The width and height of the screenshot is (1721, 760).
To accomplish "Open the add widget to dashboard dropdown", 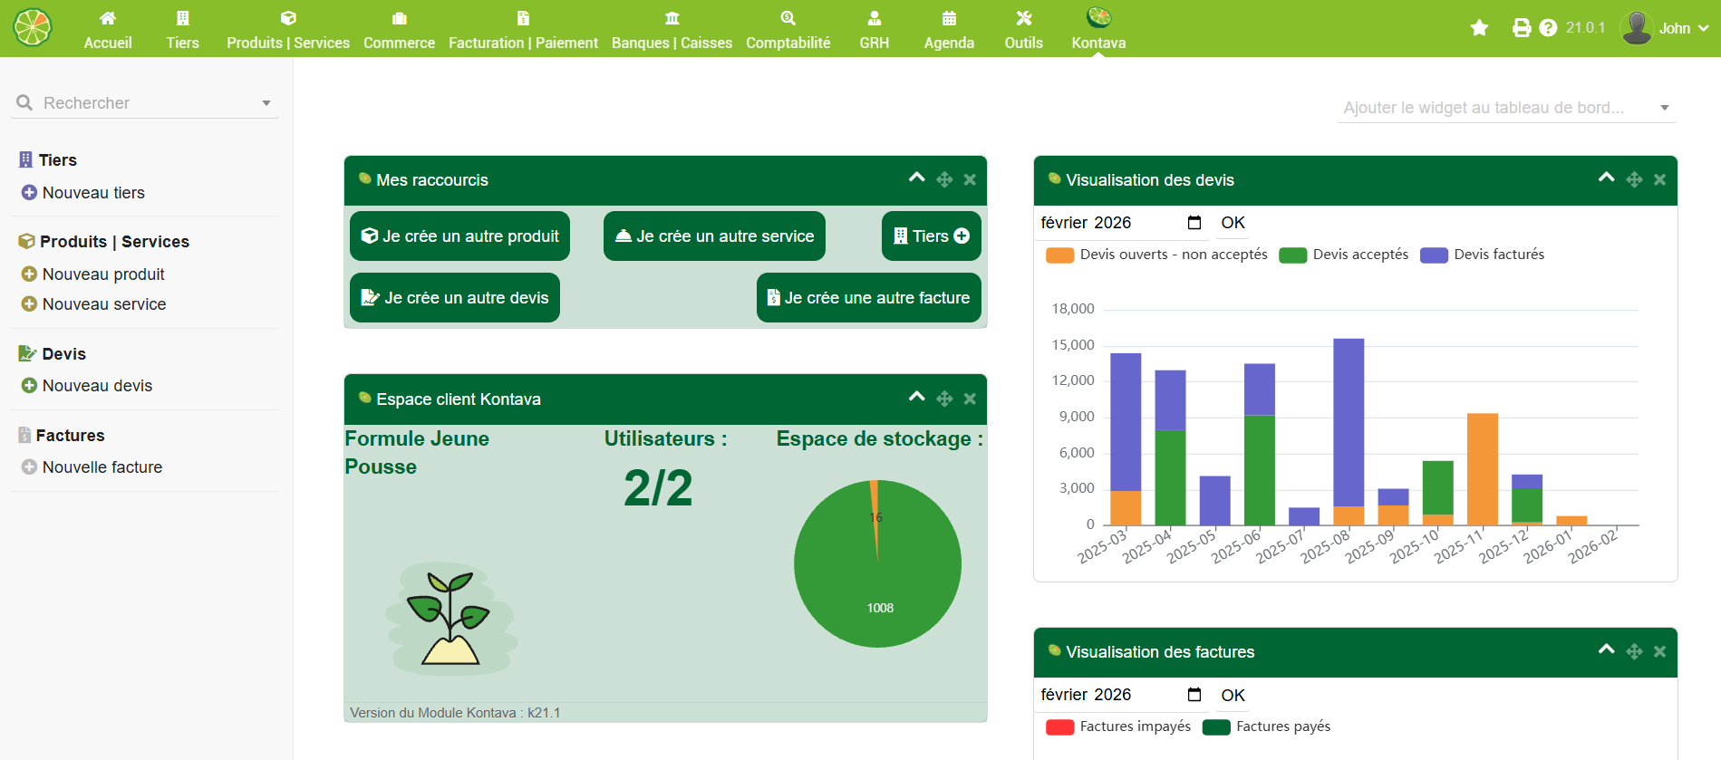I will 1506,108.
